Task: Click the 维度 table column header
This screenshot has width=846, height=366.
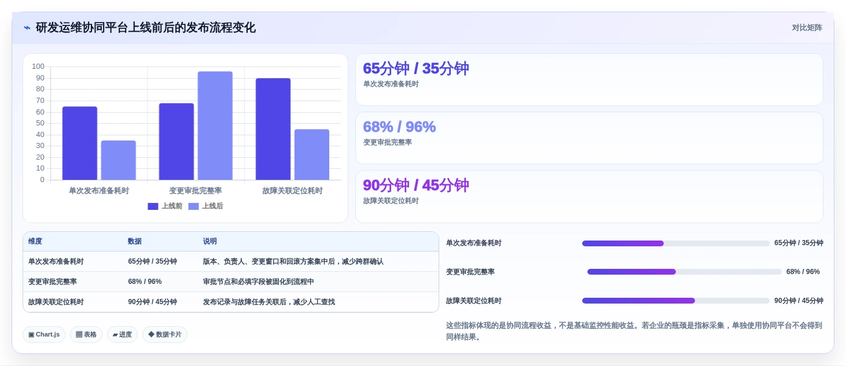Action: point(35,241)
